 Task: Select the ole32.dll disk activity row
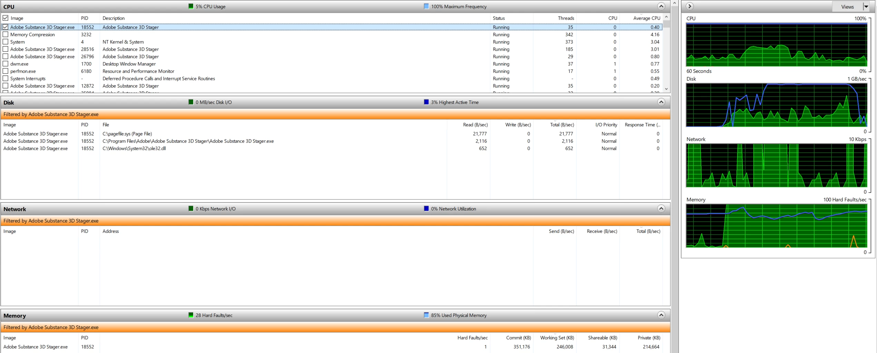coord(332,148)
